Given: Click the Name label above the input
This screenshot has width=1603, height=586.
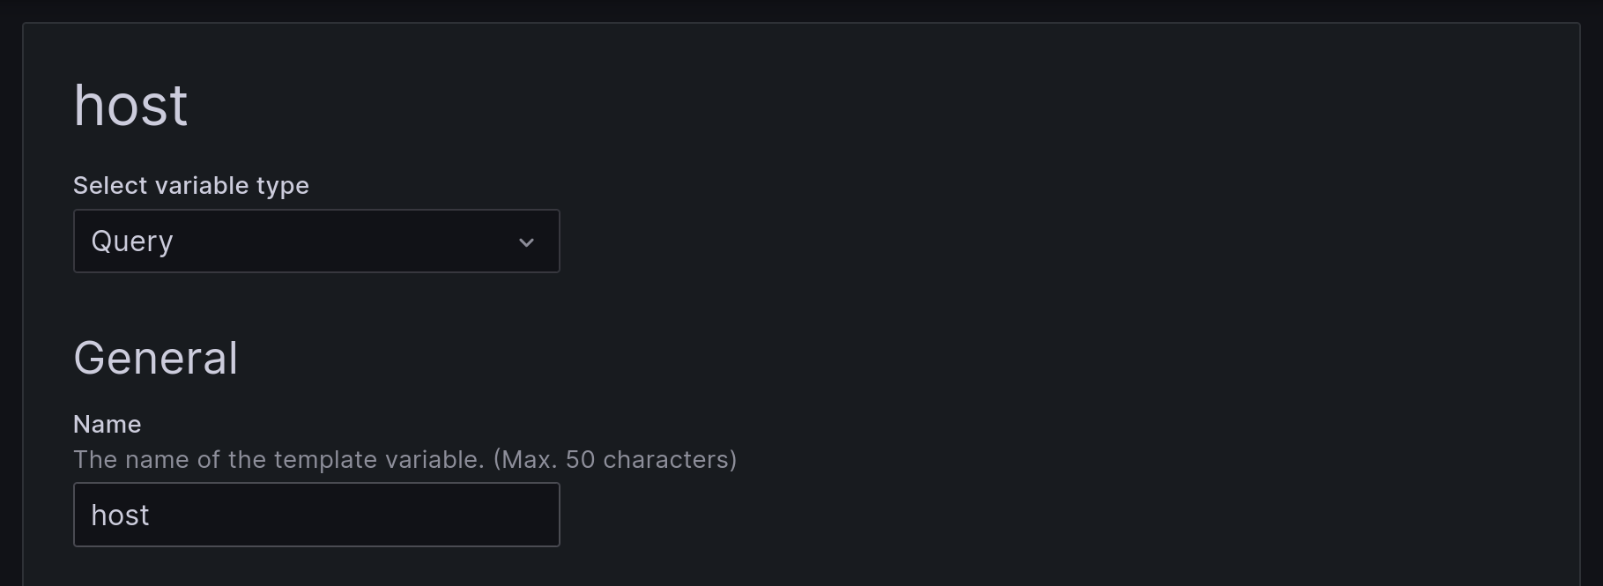Looking at the screenshot, I should [x=106, y=424].
